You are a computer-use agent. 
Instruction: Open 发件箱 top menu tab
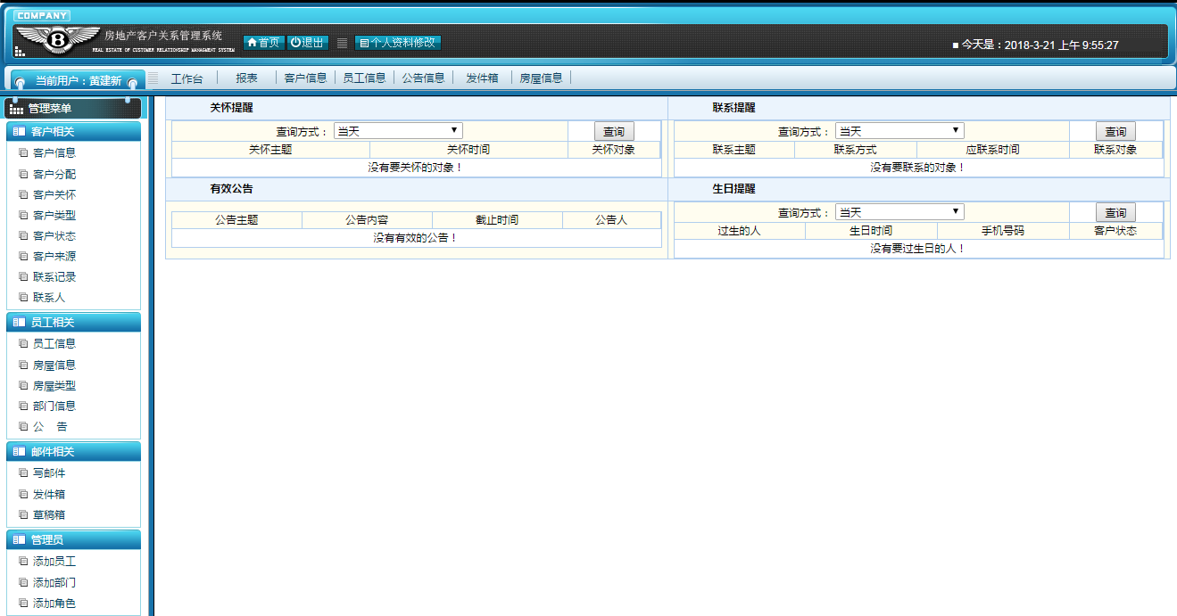pyautogui.click(x=482, y=78)
